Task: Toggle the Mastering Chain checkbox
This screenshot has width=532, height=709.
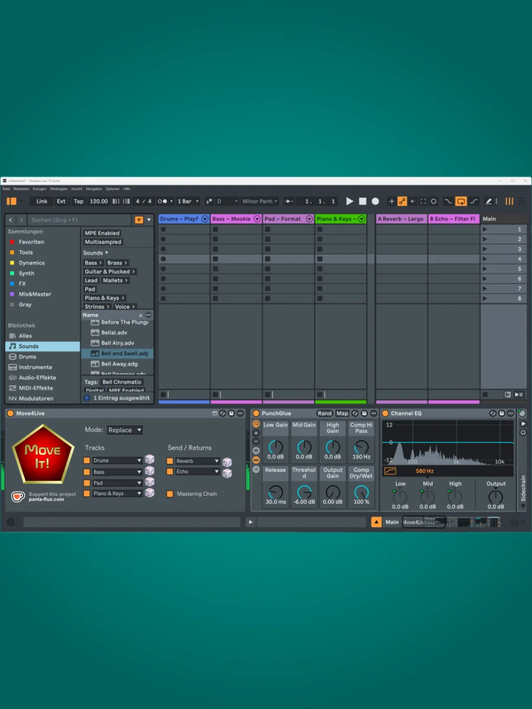Action: click(x=170, y=494)
